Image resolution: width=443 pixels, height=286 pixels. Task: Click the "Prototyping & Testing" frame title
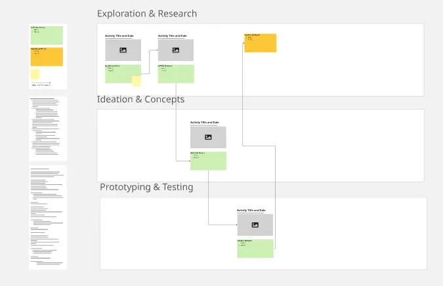coord(146,187)
